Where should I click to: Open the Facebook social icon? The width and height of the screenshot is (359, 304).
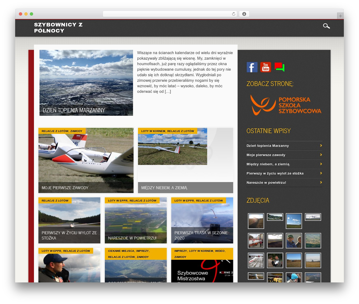pyautogui.click(x=252, y=67)
